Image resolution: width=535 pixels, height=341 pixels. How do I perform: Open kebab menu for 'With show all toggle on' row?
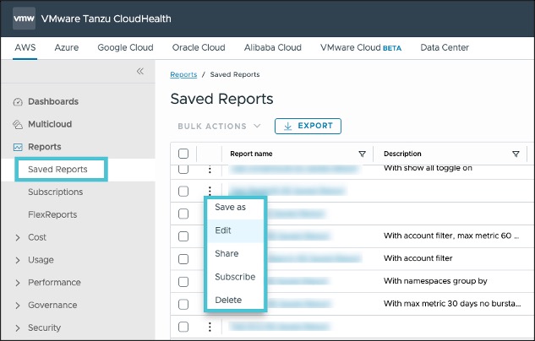coord(210,170)
